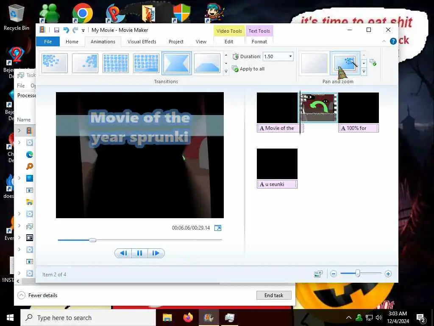Image resolution: width=434 pixels, height=326 pixels.
Task: Zoom in the timeline with the plus button
Action: 388,274
